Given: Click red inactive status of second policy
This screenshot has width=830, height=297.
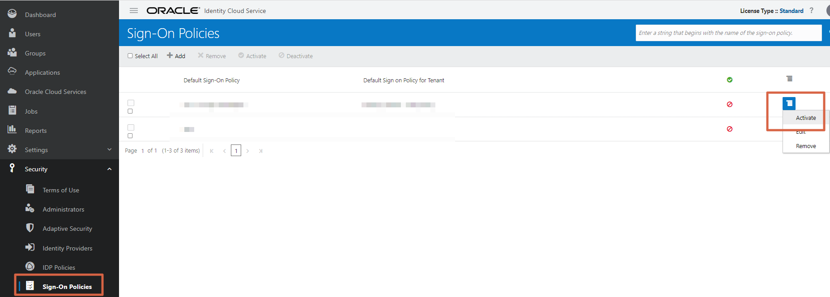Looking at the screenshot, I should (x=730, y=104).
